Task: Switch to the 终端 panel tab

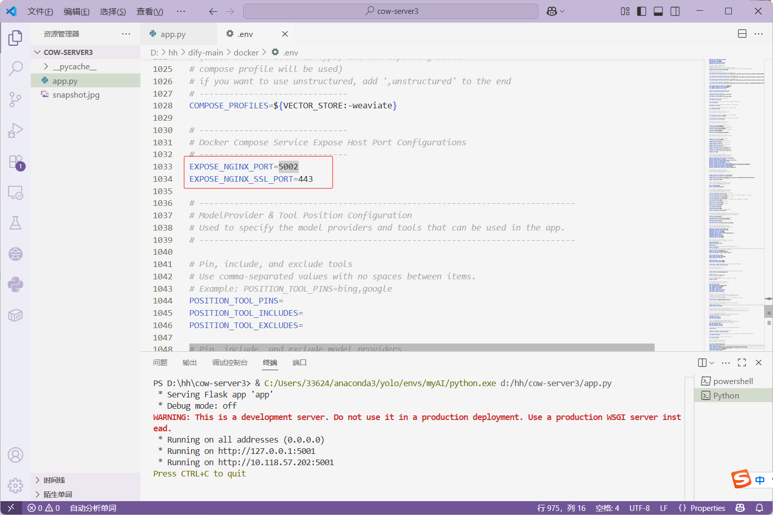Action: click(270, 363)
